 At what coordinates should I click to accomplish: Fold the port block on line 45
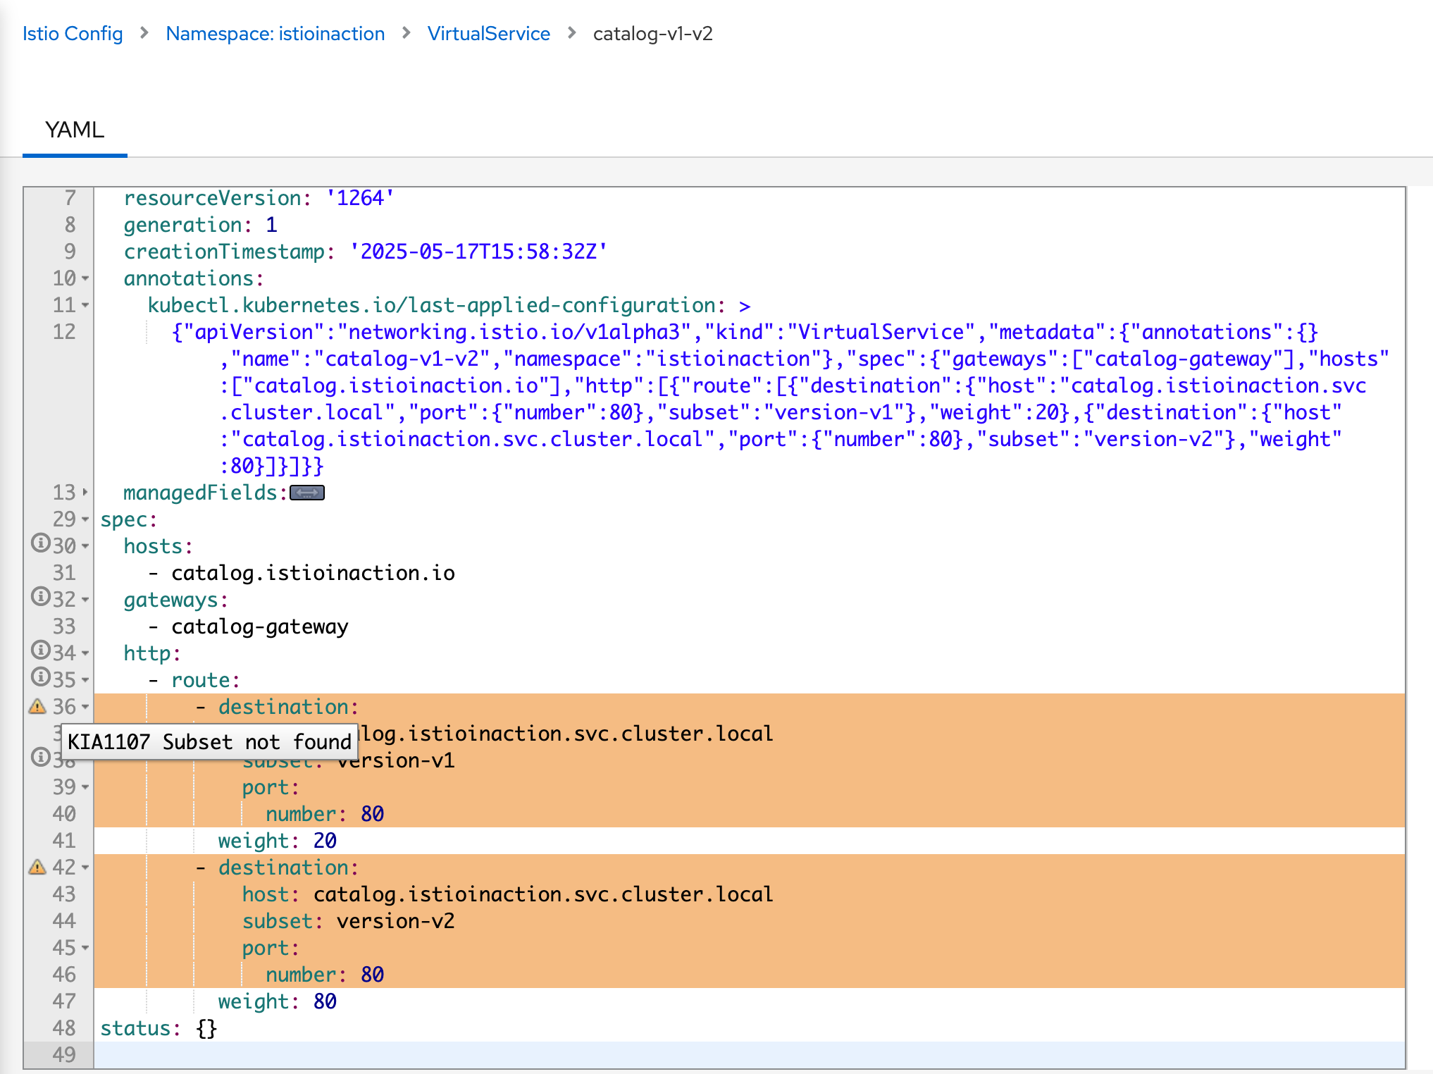[x=85, y=948]
